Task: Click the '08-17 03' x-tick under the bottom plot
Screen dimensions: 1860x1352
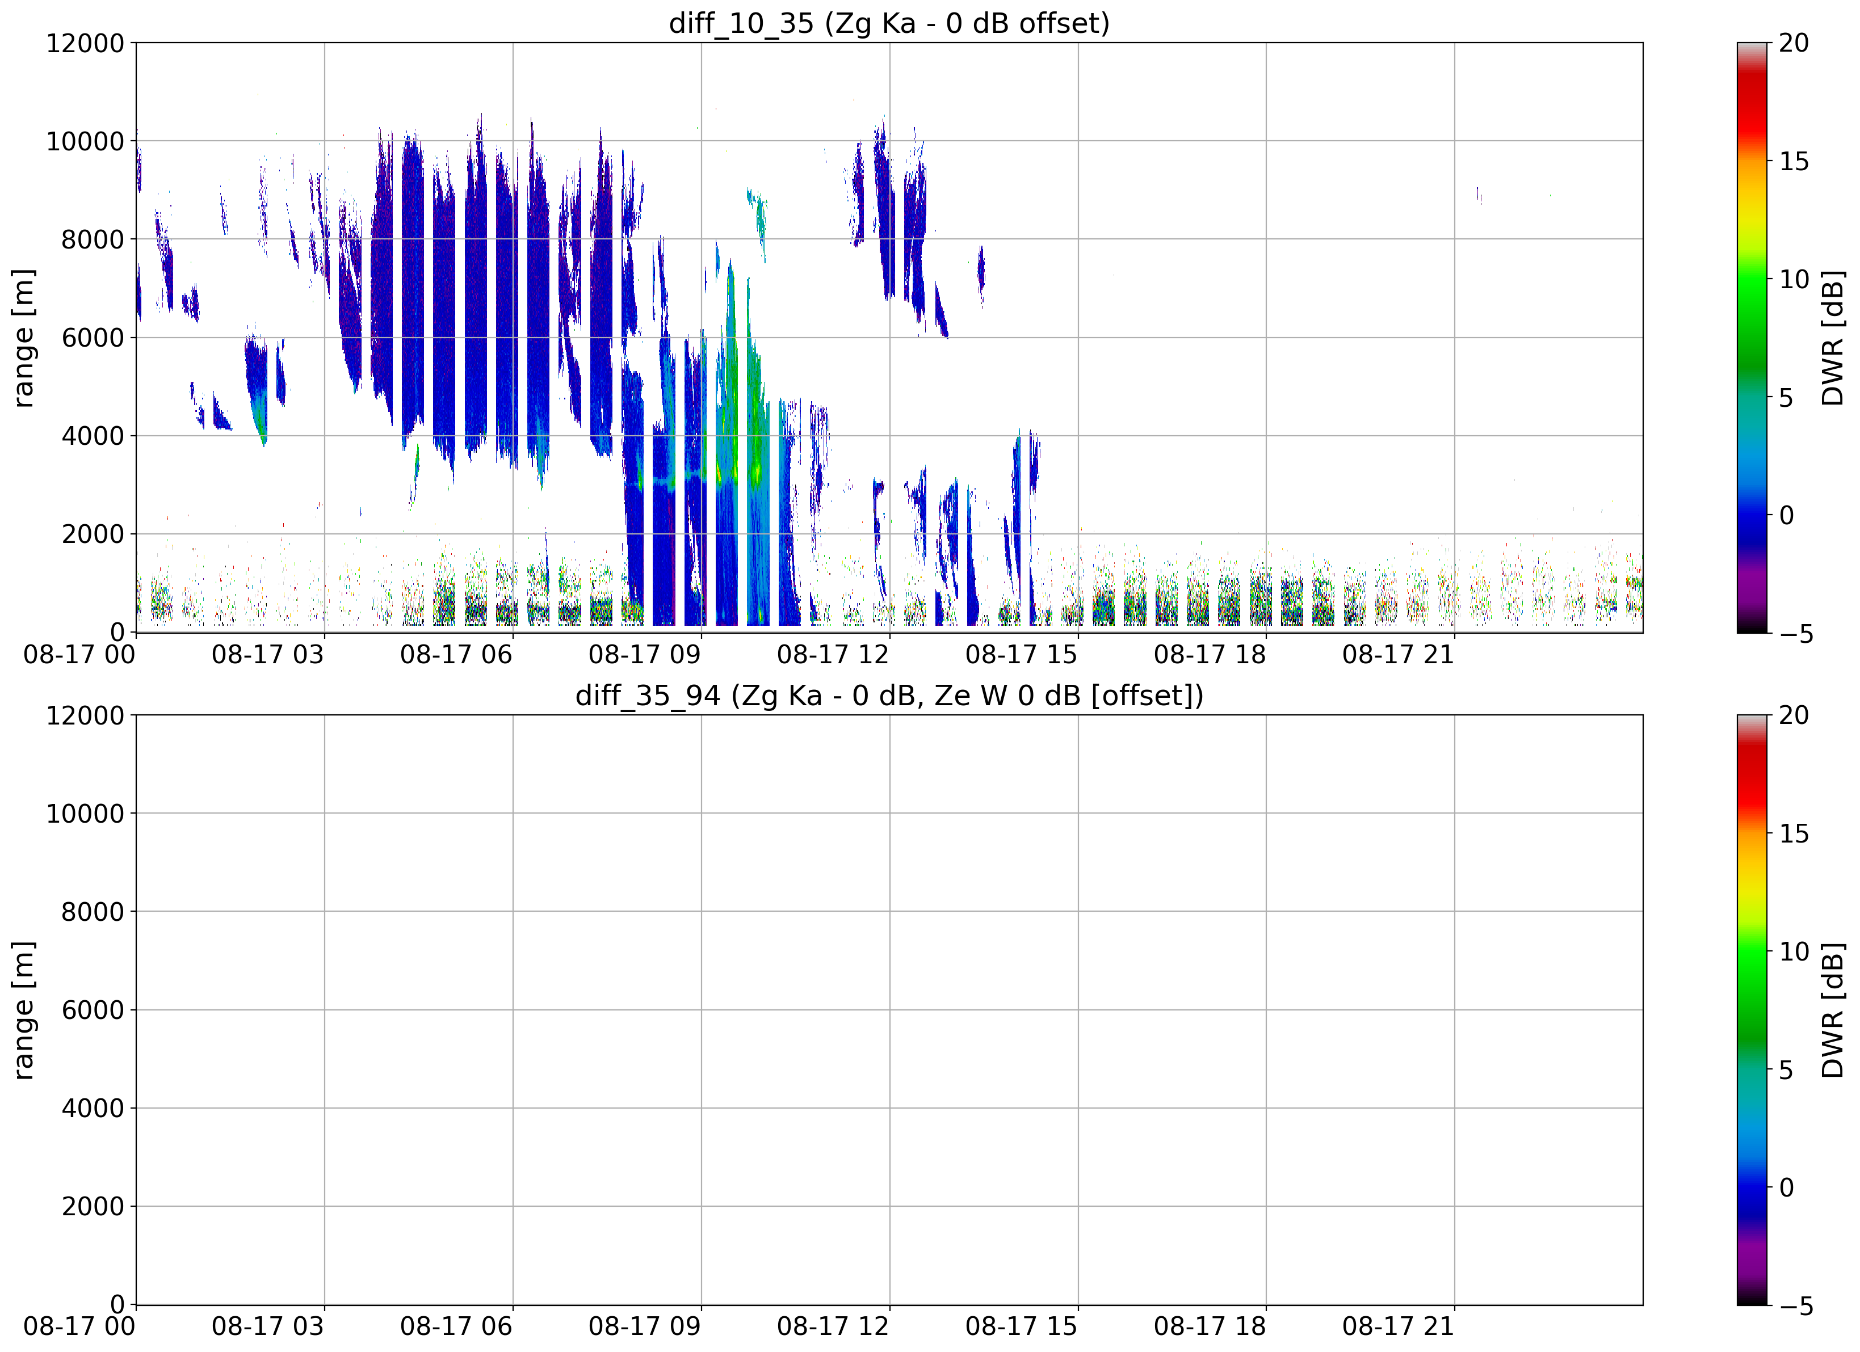Action: coord(268,1326)
